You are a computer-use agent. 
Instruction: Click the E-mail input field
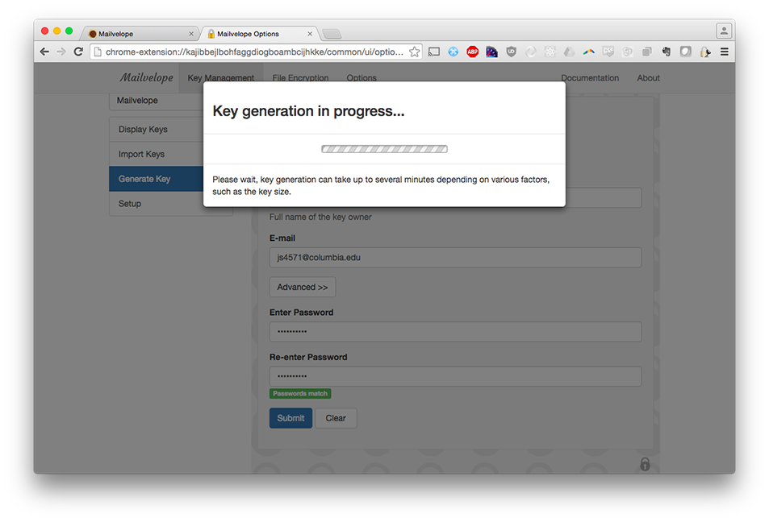point(455,258)
